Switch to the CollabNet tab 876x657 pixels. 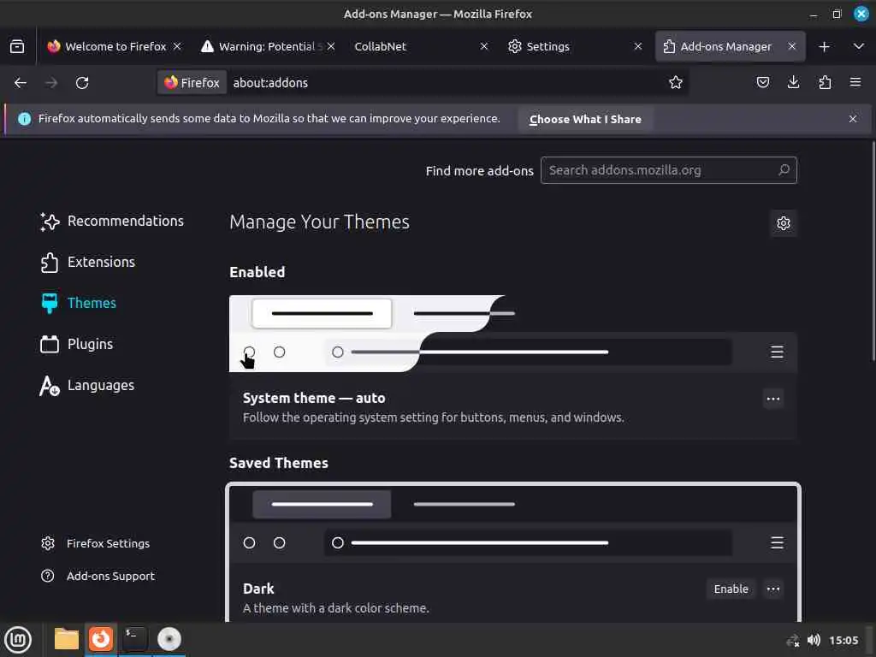point(421,46)
